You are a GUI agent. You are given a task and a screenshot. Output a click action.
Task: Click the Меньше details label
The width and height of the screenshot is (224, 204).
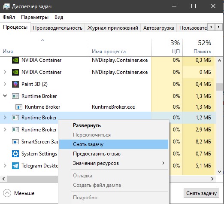tap(24, 193)
